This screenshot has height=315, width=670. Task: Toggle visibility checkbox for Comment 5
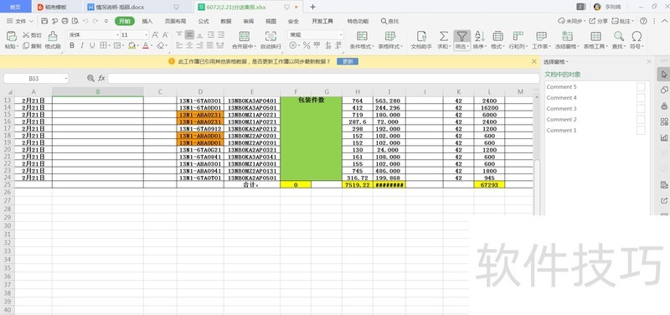(x=641, y=87)
